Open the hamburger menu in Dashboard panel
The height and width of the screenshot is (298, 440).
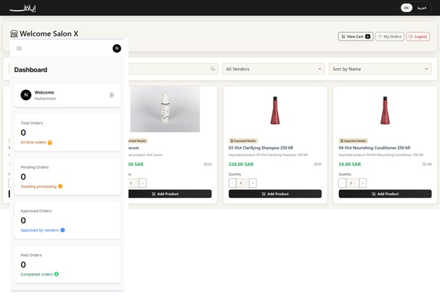coord(19,49)
